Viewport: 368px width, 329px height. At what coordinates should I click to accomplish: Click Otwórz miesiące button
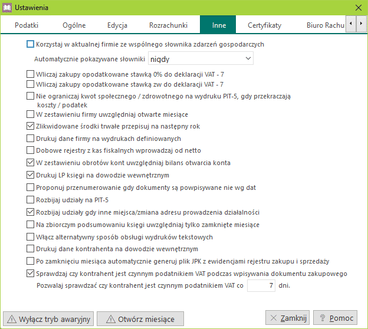pos(140,319)
